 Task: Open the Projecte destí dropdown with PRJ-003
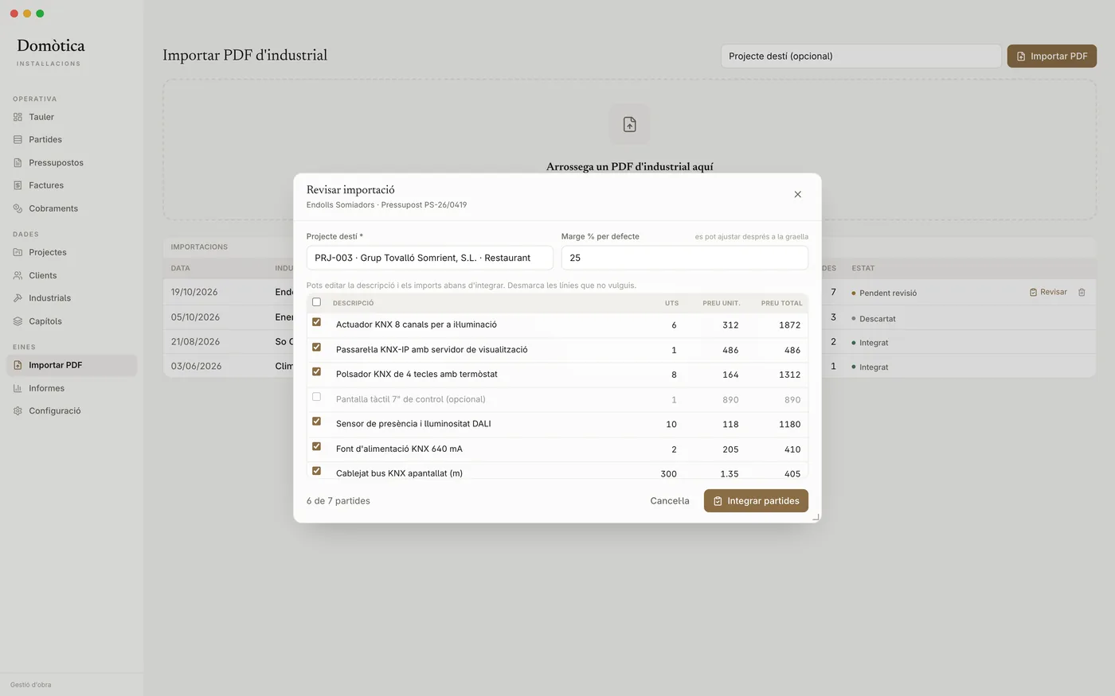pyautogui.click(x=430, y=258)
